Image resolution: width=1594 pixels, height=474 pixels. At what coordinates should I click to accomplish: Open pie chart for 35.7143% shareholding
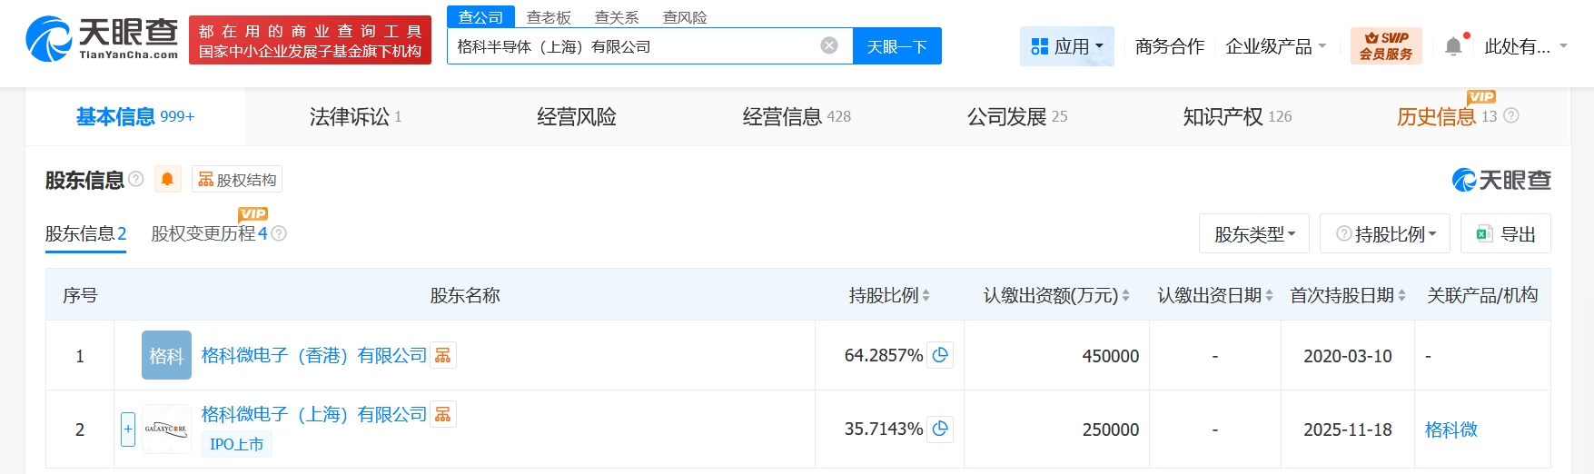pos(940,429)
